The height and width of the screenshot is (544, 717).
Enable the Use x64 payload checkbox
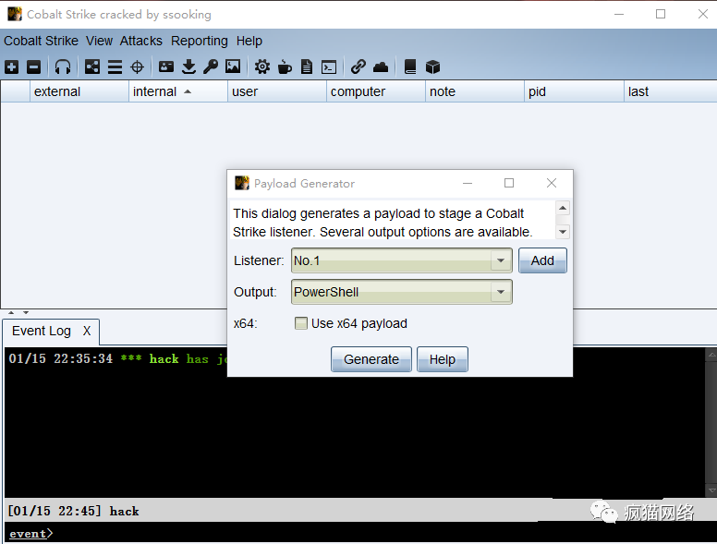(x=301, y=323)
